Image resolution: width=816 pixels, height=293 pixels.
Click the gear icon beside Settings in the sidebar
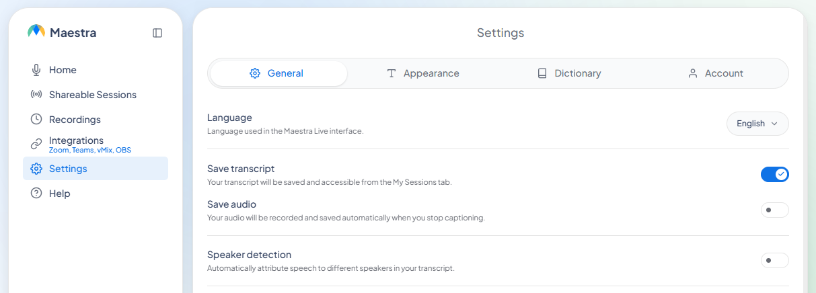tap(36, 169)
